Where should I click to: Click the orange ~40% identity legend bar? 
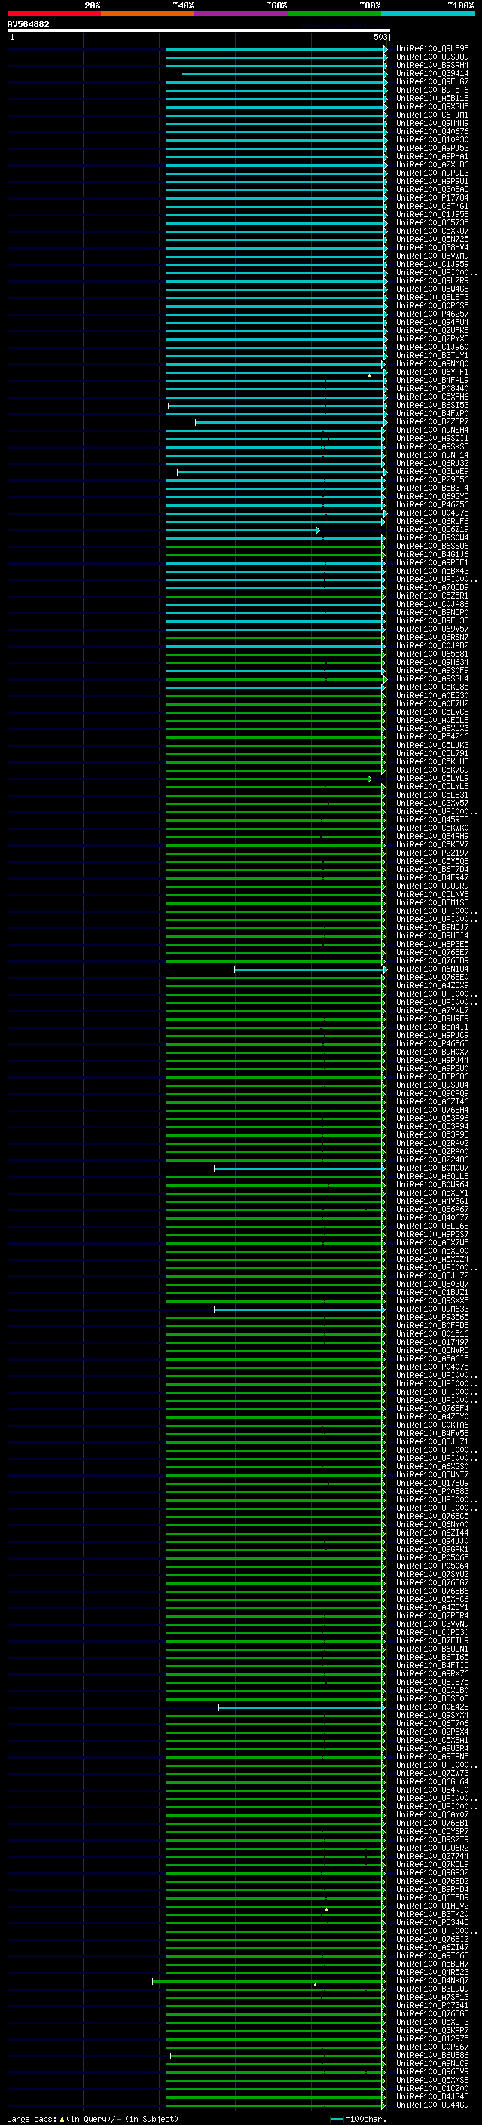pos(148,14)
